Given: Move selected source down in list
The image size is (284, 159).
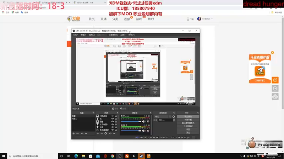Looking at the screenshot, I should [x=114, y=134].
